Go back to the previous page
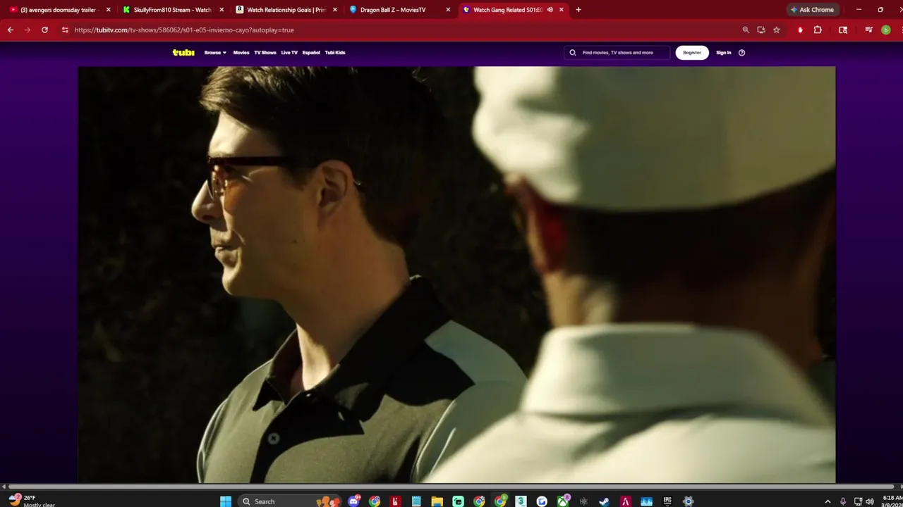The width and height of the screenshot is (903, 507). (11, 30)
